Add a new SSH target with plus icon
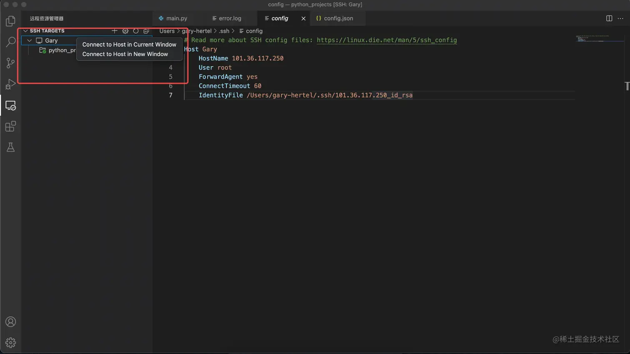The image size is (630, 354). tap(115, 31)
